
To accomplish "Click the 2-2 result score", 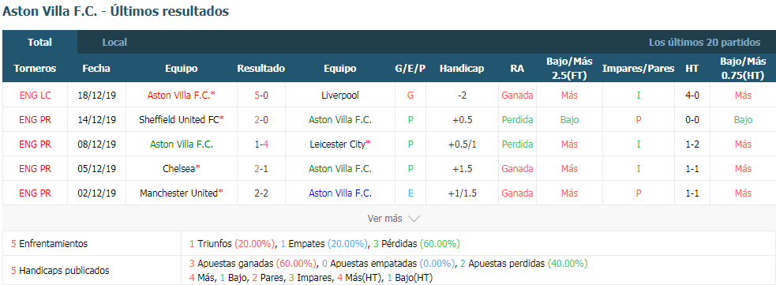I will (261, 193).
